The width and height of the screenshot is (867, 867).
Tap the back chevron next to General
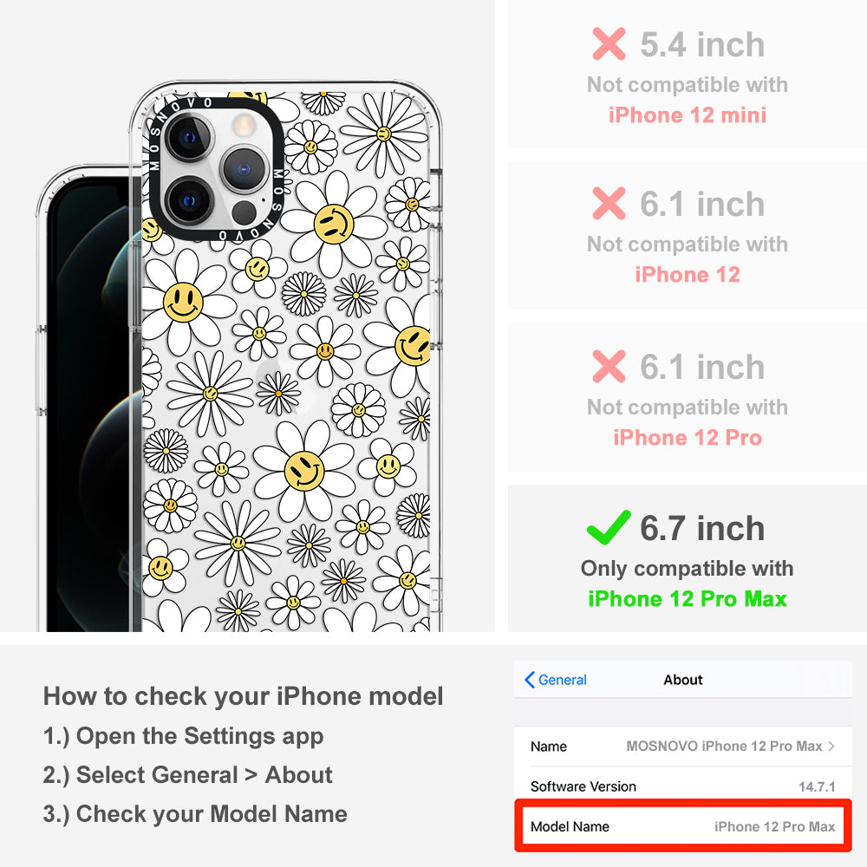click(x=529, y=680)
